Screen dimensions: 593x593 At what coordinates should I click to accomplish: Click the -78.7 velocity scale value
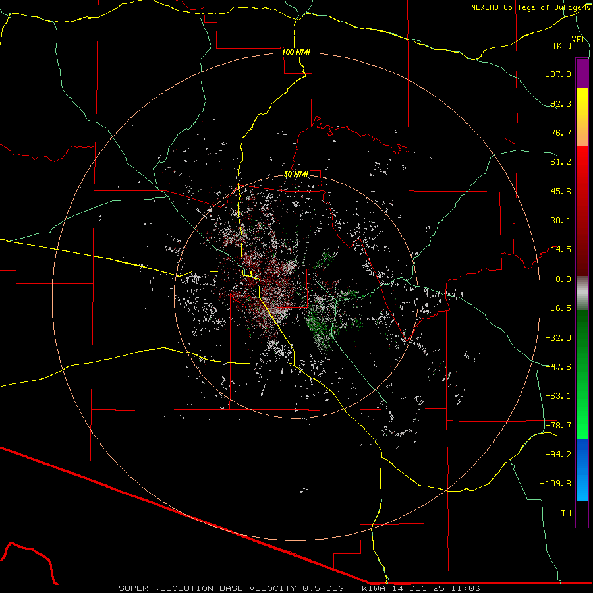click(x=558, y=426)
